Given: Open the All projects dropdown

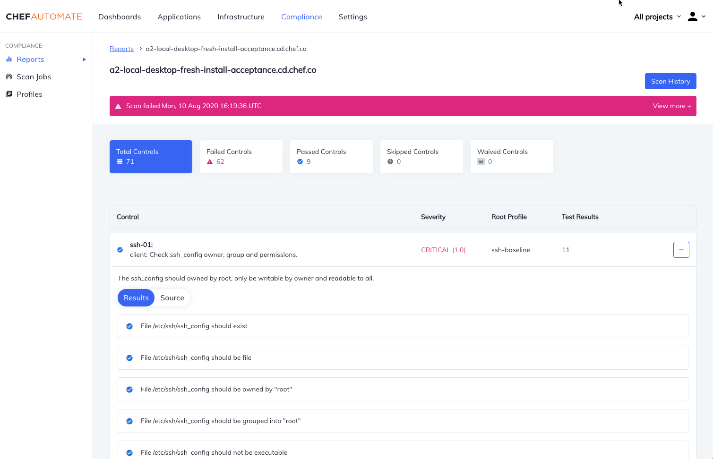Looking at the screenshot, I should 657,17.
